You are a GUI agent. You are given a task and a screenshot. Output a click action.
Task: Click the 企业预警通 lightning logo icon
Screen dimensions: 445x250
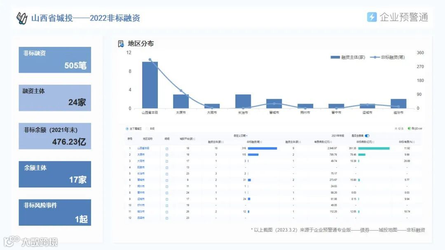point(372,17)
